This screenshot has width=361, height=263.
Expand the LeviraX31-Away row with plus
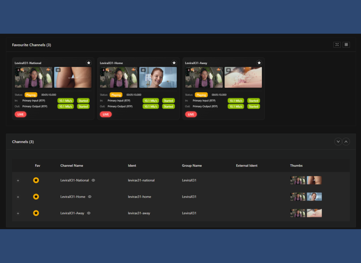click(18, 214)
